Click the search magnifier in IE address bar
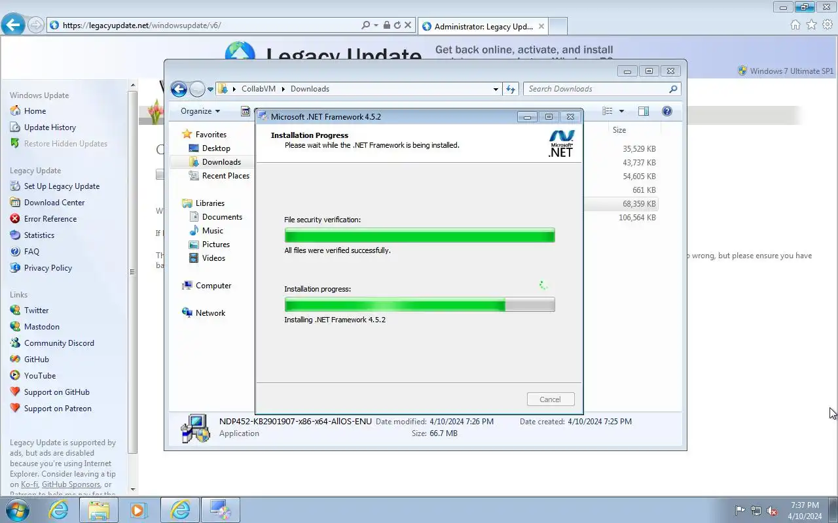The height and width of the screenshot is (523, 838). (366, 25)
